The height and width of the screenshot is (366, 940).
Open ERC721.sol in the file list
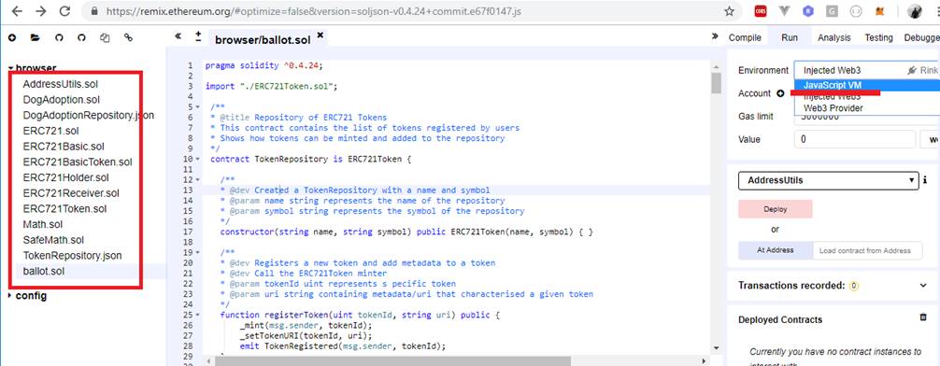pyautogui.click(x=51, y=131)
